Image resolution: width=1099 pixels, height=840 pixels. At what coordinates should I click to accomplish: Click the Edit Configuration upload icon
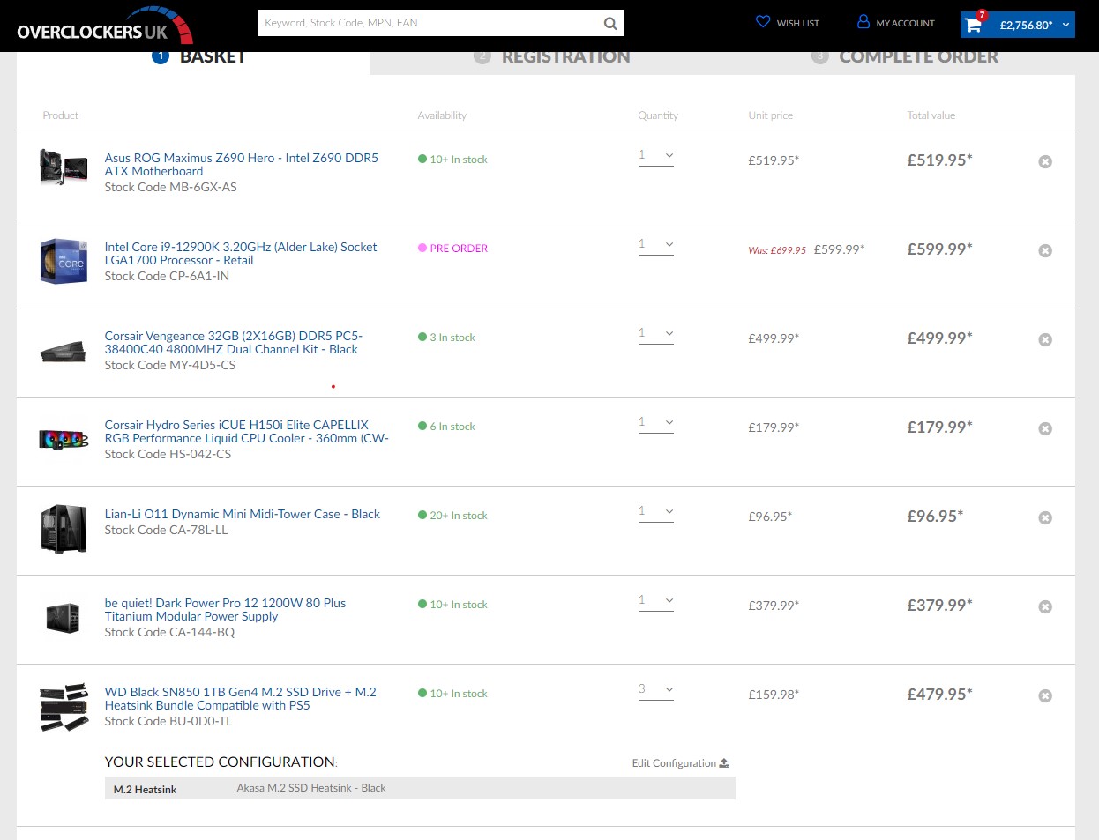click(724, 763)
